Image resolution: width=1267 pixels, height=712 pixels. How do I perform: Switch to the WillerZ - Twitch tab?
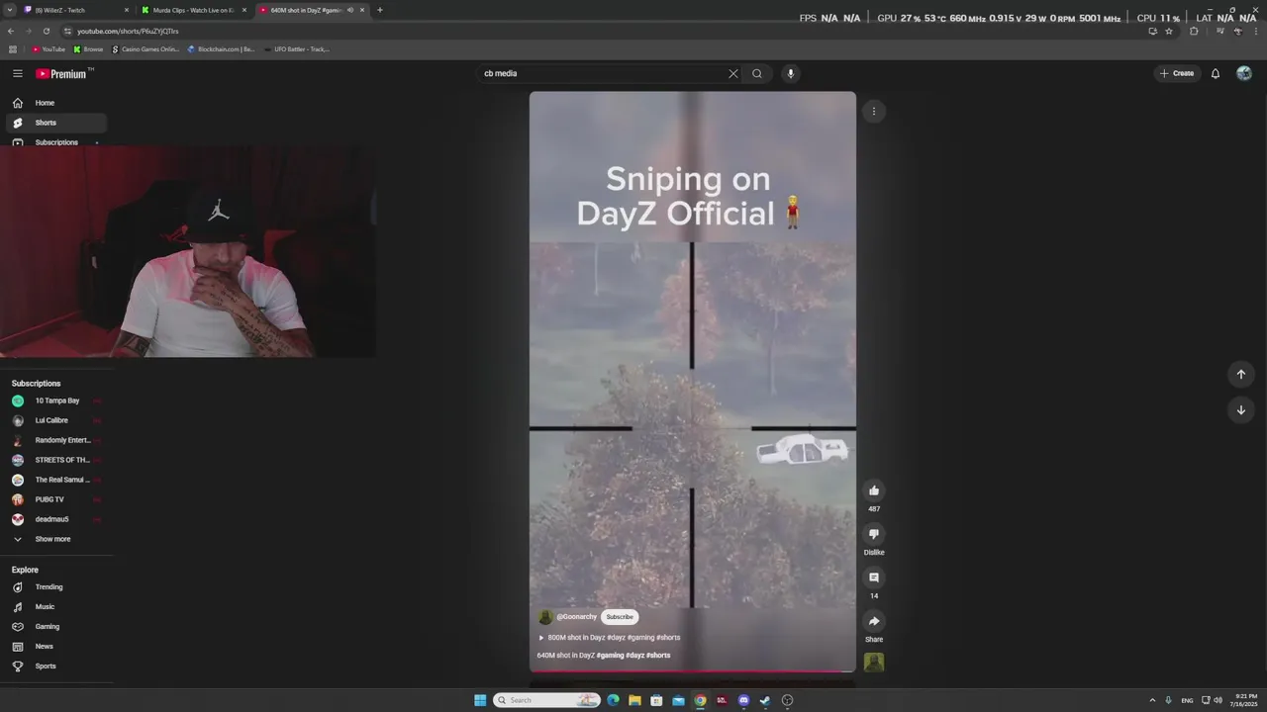click(x=74, y=10)
